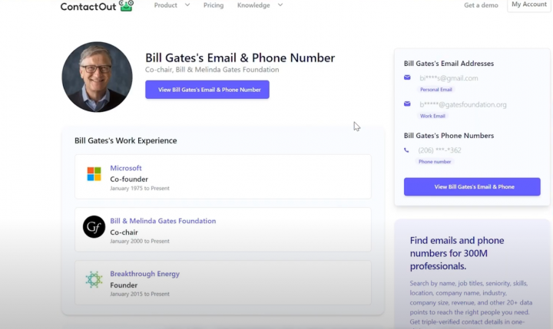Viewport: 553px width, 329px height.
Task: Click the masked gmail.com email address
Action: (449, 78)
